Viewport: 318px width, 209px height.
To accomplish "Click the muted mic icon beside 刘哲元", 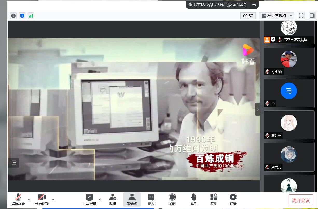I will point(267,167).
